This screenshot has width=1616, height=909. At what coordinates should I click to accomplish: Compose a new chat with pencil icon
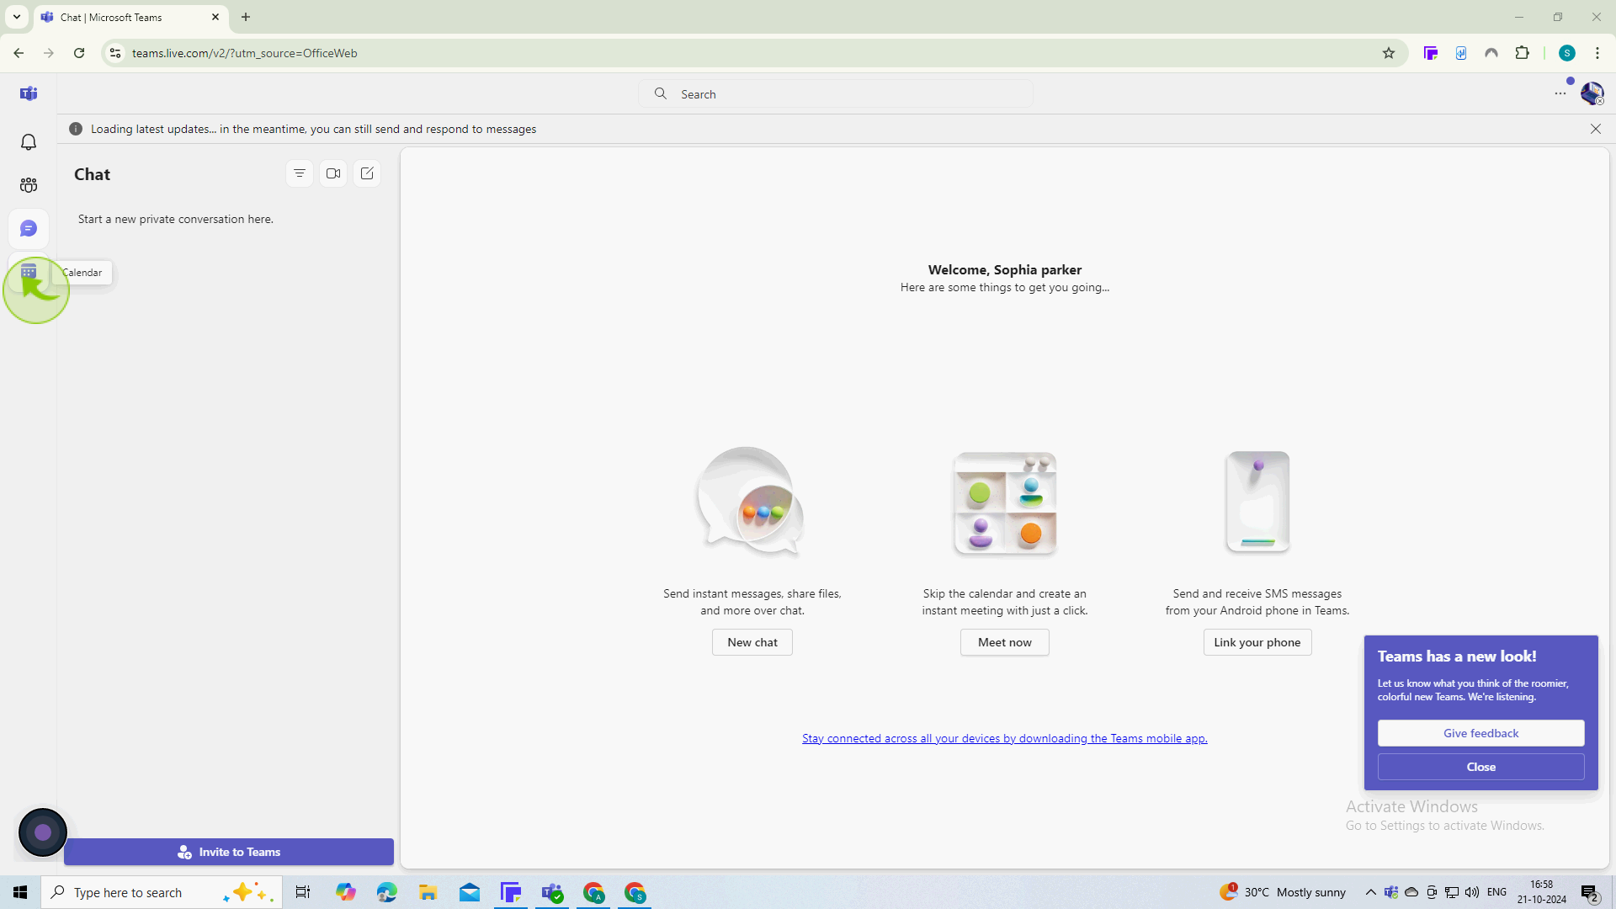(367, 173)
